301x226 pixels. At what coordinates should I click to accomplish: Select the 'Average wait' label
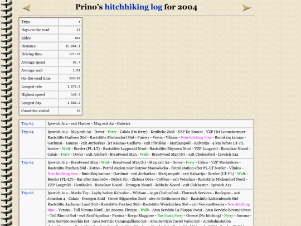pyautogui.click(x=32, y=70)
